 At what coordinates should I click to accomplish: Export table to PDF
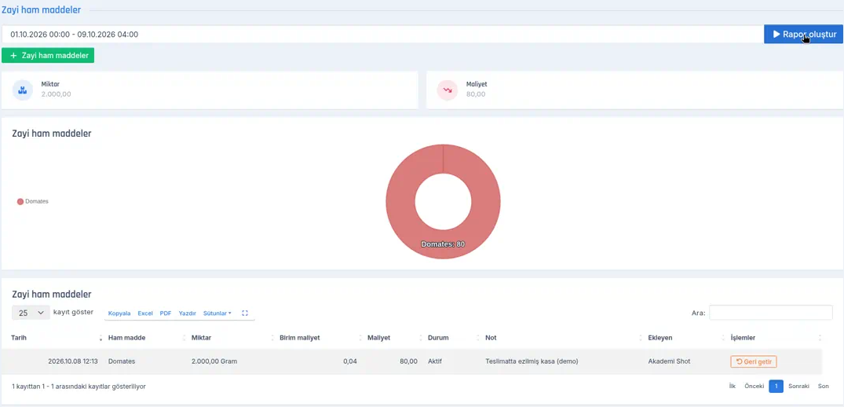166,313
